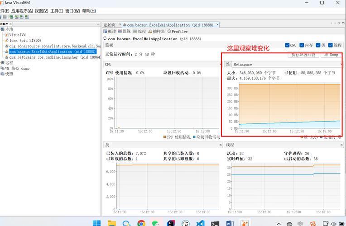The width and height of the screenshot is (346, 226).
Task: Click the VisualVM taskbar icon
Action: [245, 223]
